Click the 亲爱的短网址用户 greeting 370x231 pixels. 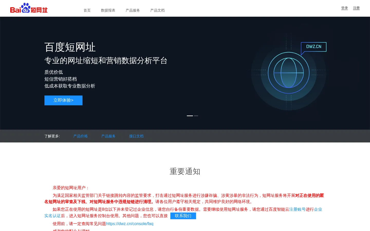click(71, 188)
